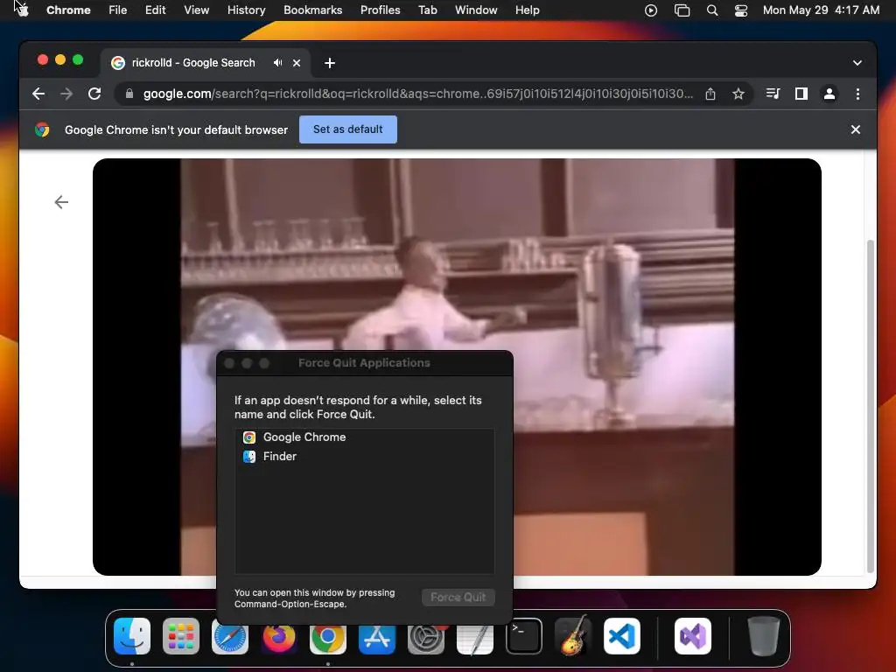Screen dimensions: 896x672
Task: Launch Terminal from the Dock
Action: [x=524, y=636]
